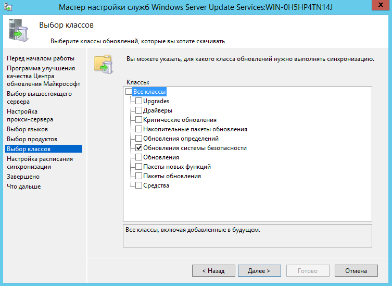Go to Выбор продуктов step
This screenshot has width=392, height=286.
pyautogui.click(x=32, y=139)
